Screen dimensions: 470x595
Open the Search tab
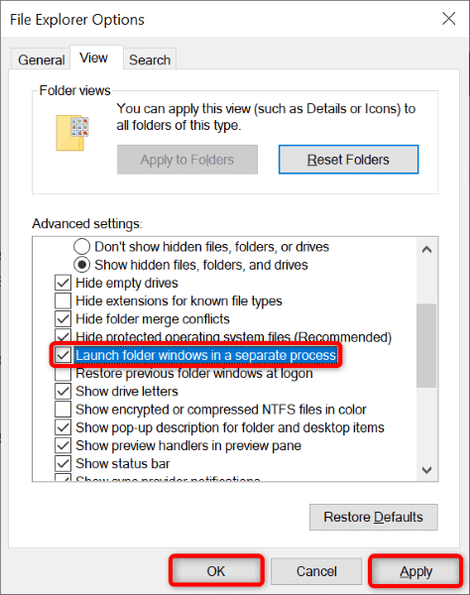click(150, 59)
